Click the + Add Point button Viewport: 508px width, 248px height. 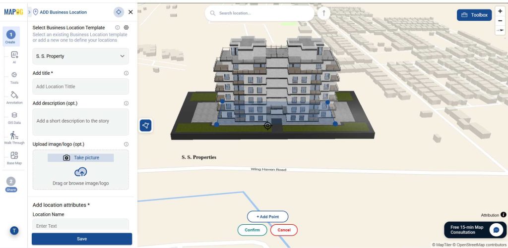[x=267, y=217]
